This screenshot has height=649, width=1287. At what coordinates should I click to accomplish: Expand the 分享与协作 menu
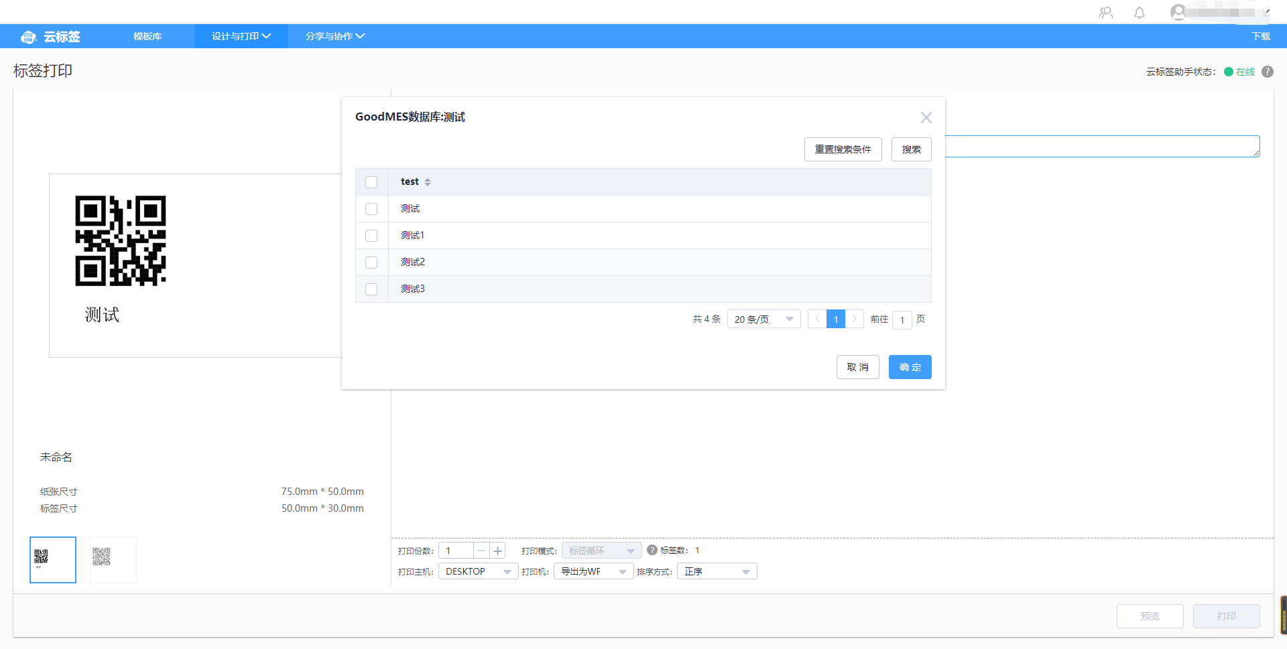335,36
